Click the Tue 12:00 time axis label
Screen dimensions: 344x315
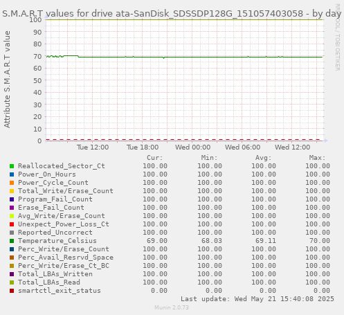click(93, 147)
